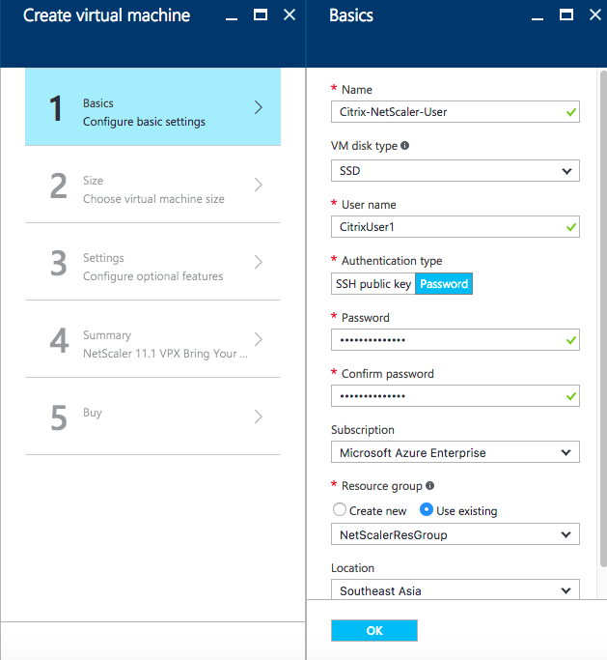Click green checkmark in User name field
Image resolution: width=607 pixels, height=660 pixels.
click(x=571, y=227)
